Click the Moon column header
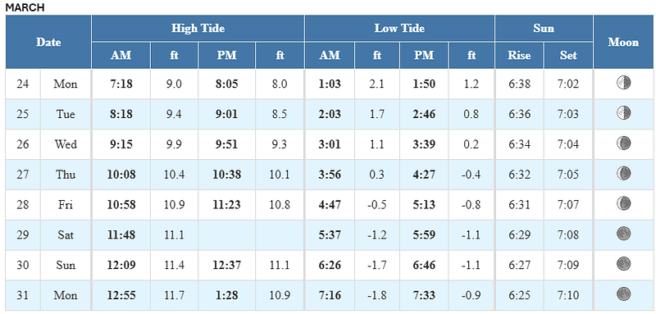Image resolution: width=656 pixels, height=314 pixels. [x=623, y=42]
